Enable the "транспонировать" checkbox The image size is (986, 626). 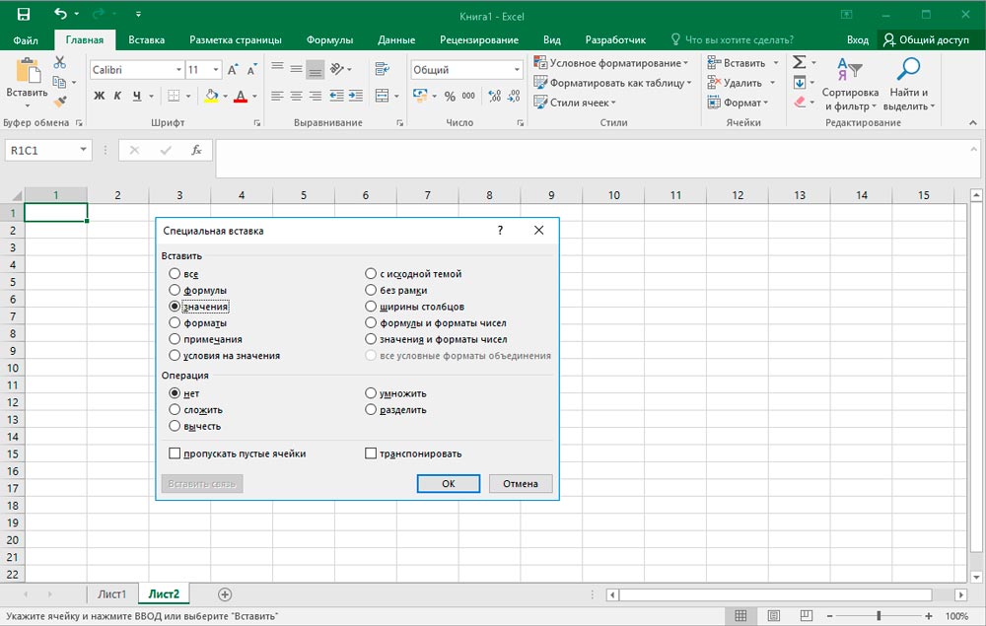pyautogui.click(x=371, y=453)
